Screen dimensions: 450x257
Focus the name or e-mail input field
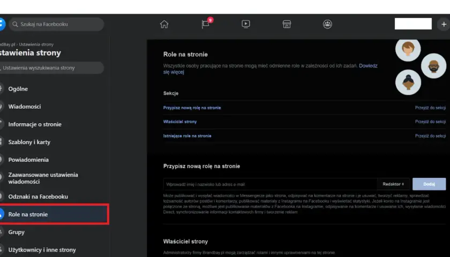click(270, 184)
